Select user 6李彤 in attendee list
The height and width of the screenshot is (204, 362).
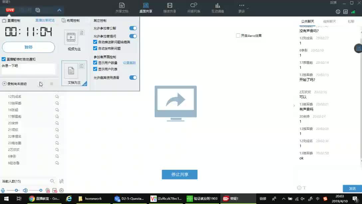click(x=12, y=156)
